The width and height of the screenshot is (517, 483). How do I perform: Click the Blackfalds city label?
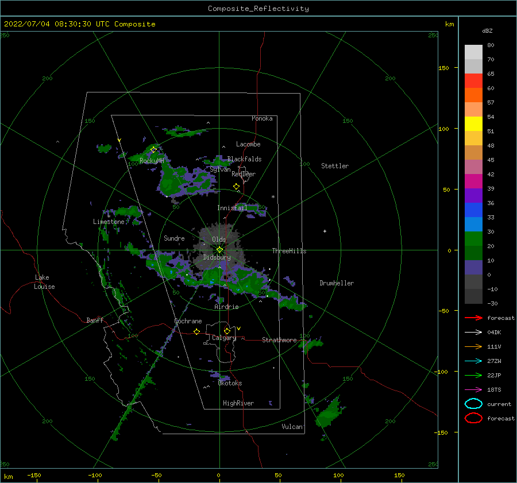[x=244, y=159]
